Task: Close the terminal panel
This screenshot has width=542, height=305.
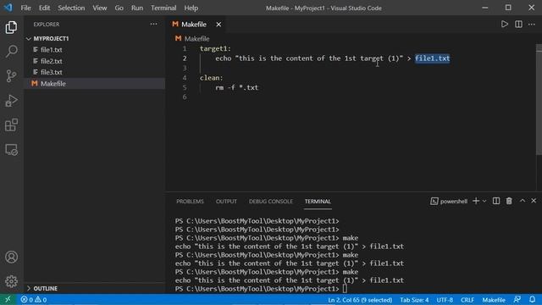Action: click(x=534, y=201)
